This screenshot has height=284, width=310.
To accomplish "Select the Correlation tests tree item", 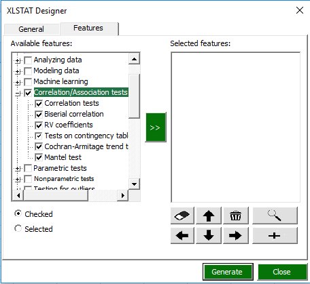I will point(71,103).
